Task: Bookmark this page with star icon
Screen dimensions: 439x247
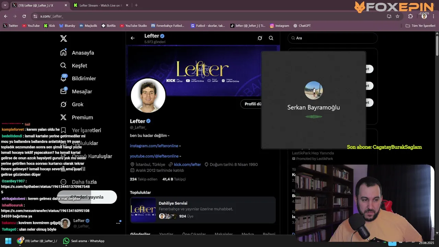Action: click(x=398, y=16)
